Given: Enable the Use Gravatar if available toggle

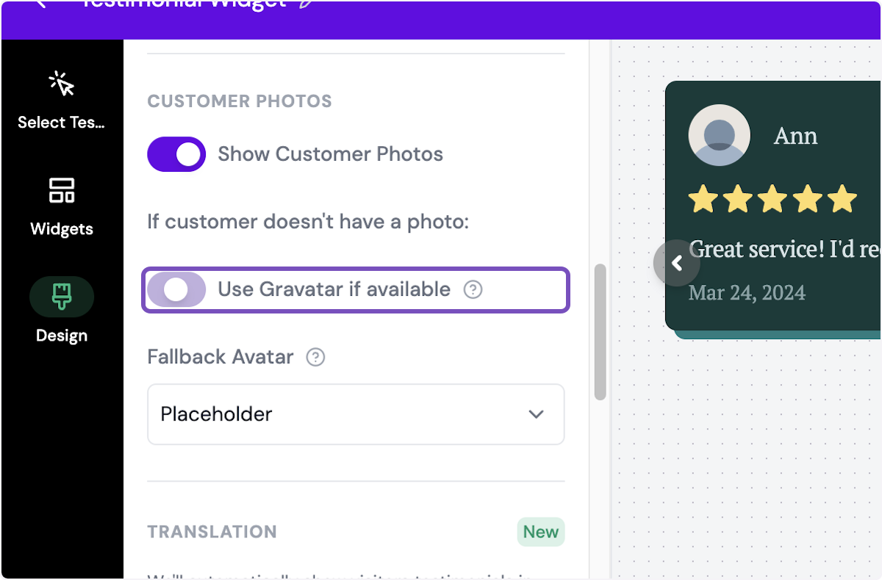Looking at the screenshot, I should tap(176, 290).
